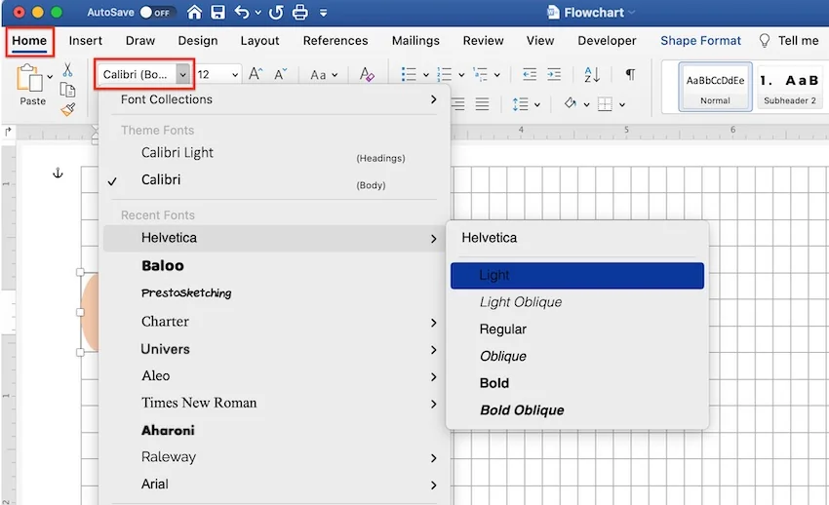Apply multilevel list formatting
829x505 pixels.
point(480,74)
